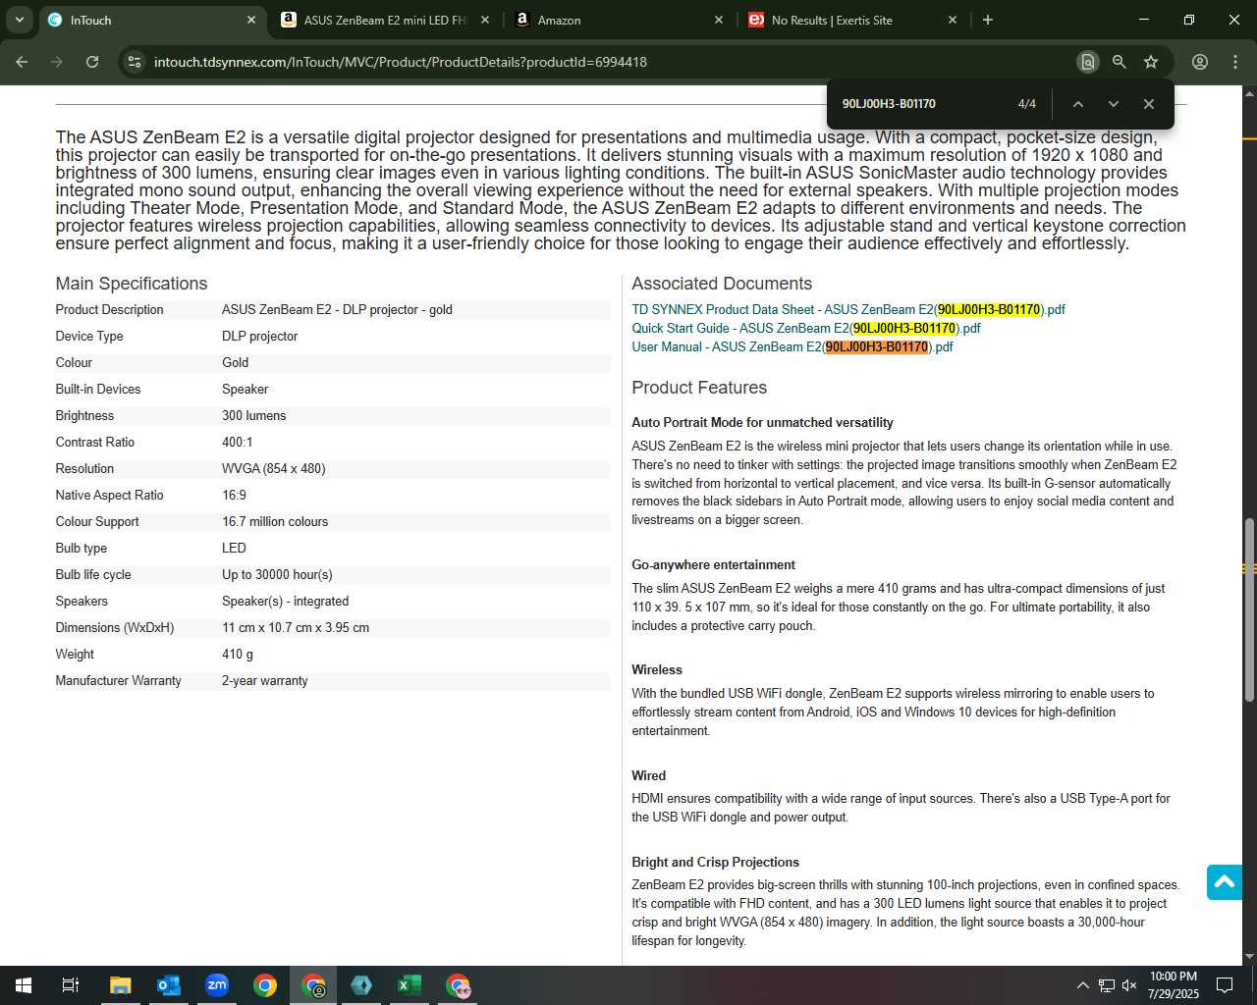Open Outlook from the taskbar
This screenshot has width=1257, height=1005.
click(168, 985)
